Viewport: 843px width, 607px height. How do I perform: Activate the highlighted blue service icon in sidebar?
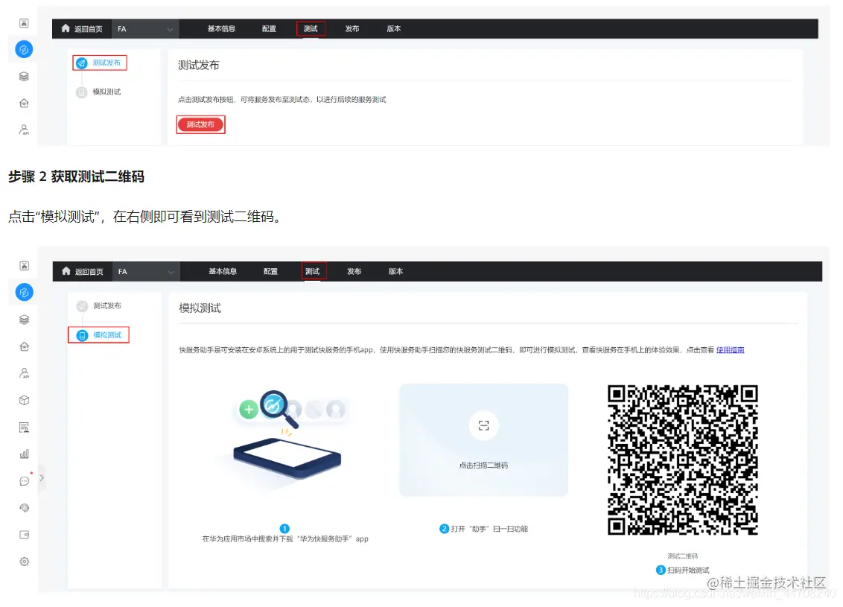pyautogui.click(x=22, y=292)
